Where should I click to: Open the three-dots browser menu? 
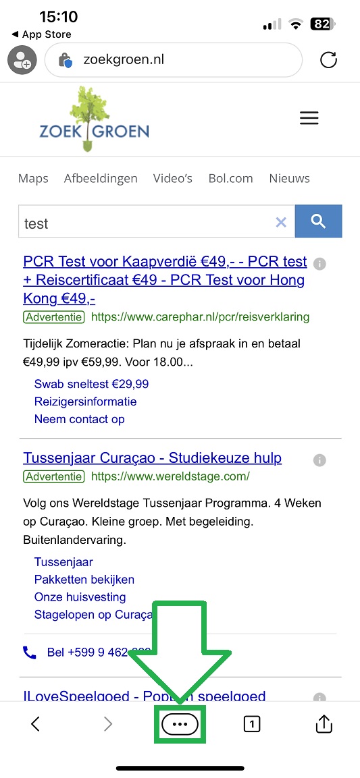pos(180,725)
